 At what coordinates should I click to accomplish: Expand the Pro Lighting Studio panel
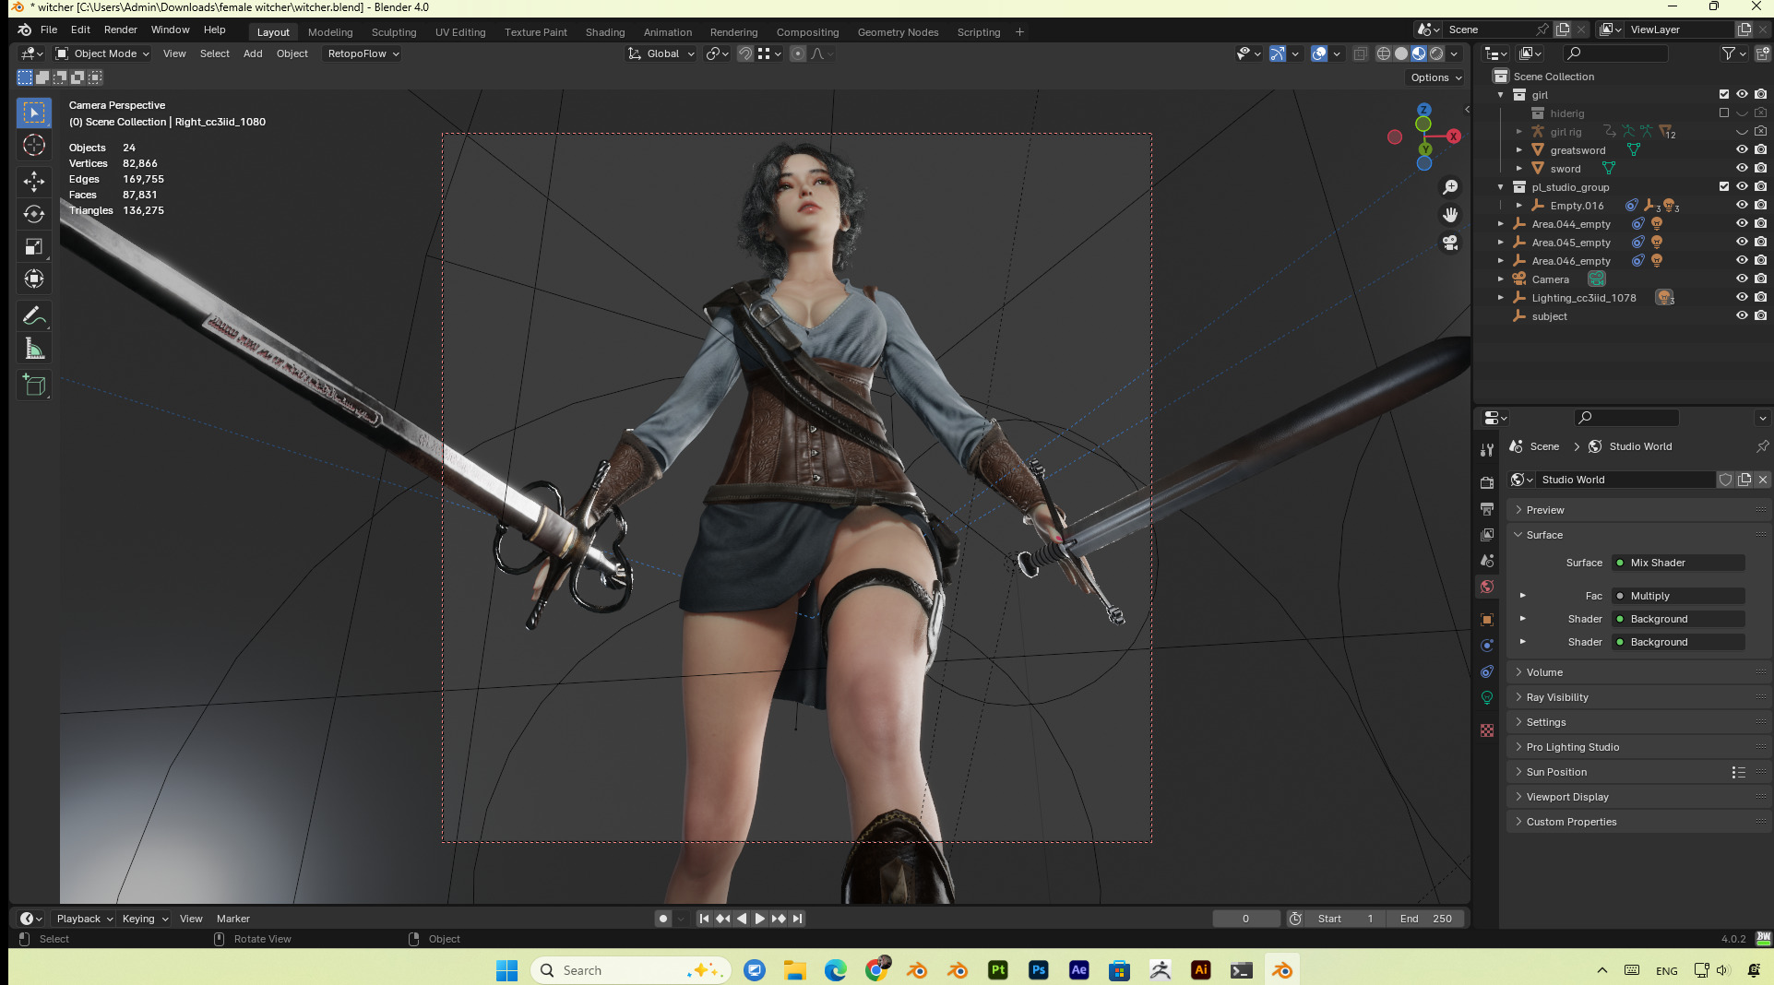(x=1638, y=747)
